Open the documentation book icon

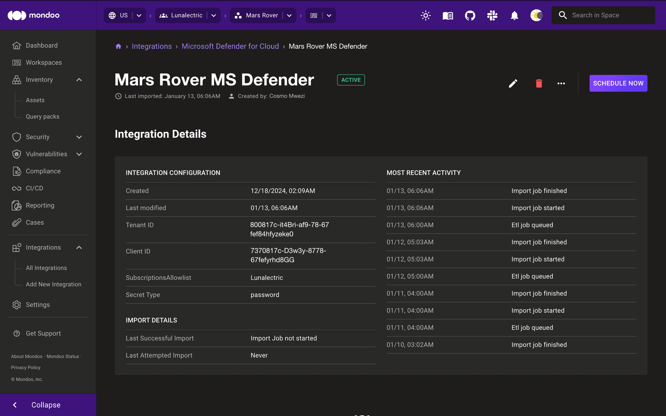tap(447, 15)
